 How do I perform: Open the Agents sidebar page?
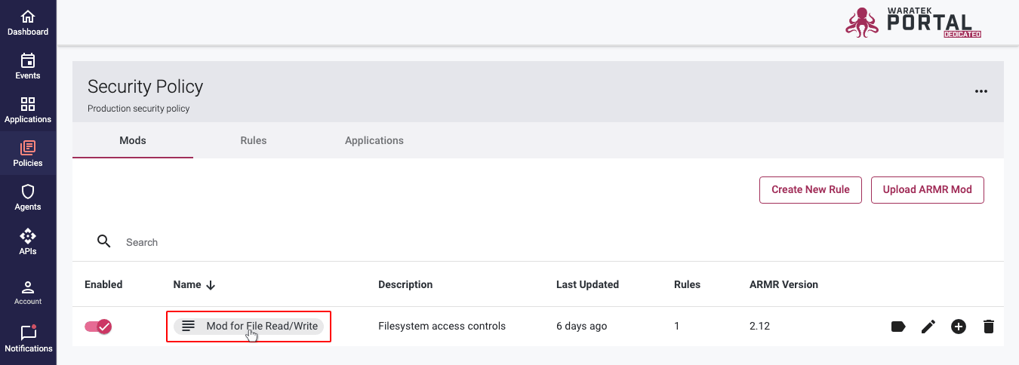pos(28,198)
